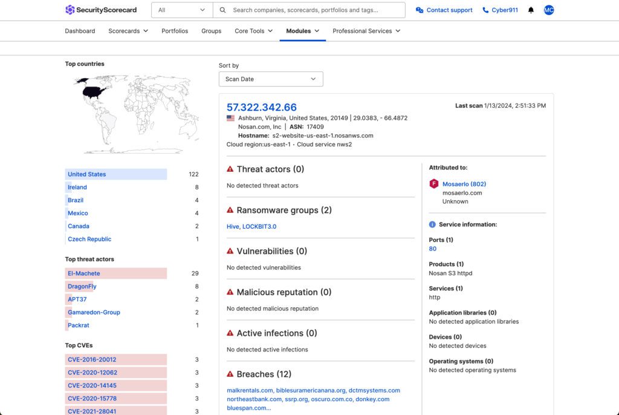Viewport: 619px width, 415px height.
Task: Open notifications bell
Action: click(x=531, y=10)
